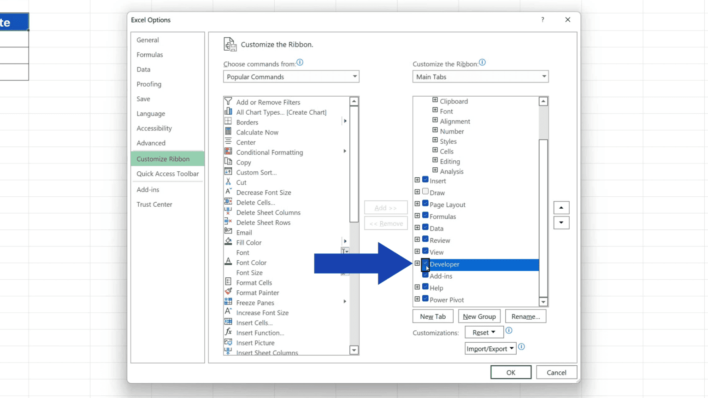The image size is (708, 398).
Task: Click the Move Down arrow button
Action: [561, 223]
